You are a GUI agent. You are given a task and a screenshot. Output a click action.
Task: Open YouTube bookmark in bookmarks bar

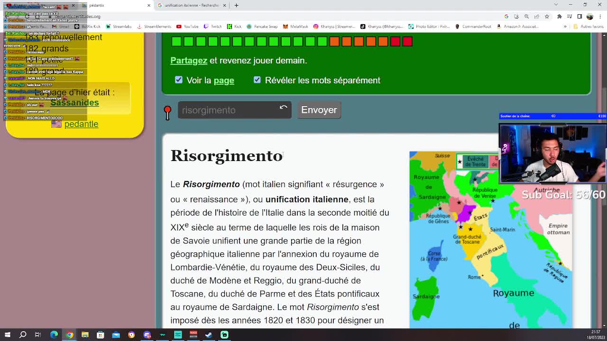point(187,27)
